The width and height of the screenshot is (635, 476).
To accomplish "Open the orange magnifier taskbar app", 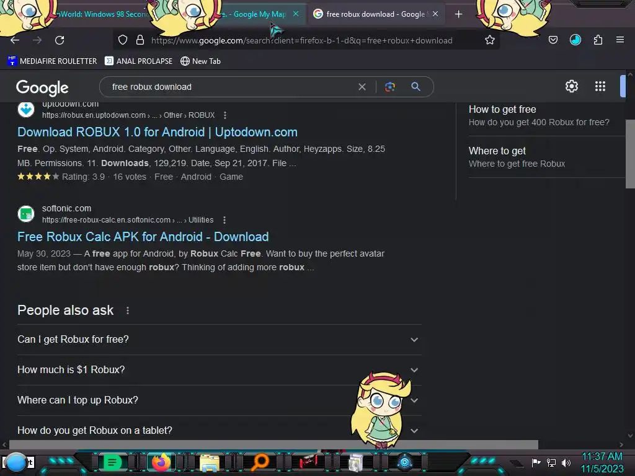I will click(260, 462).
